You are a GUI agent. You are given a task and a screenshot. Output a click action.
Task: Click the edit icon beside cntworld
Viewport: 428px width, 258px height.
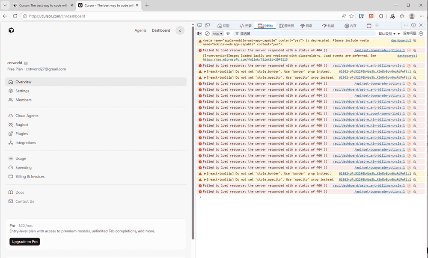[x=26, y=63]
